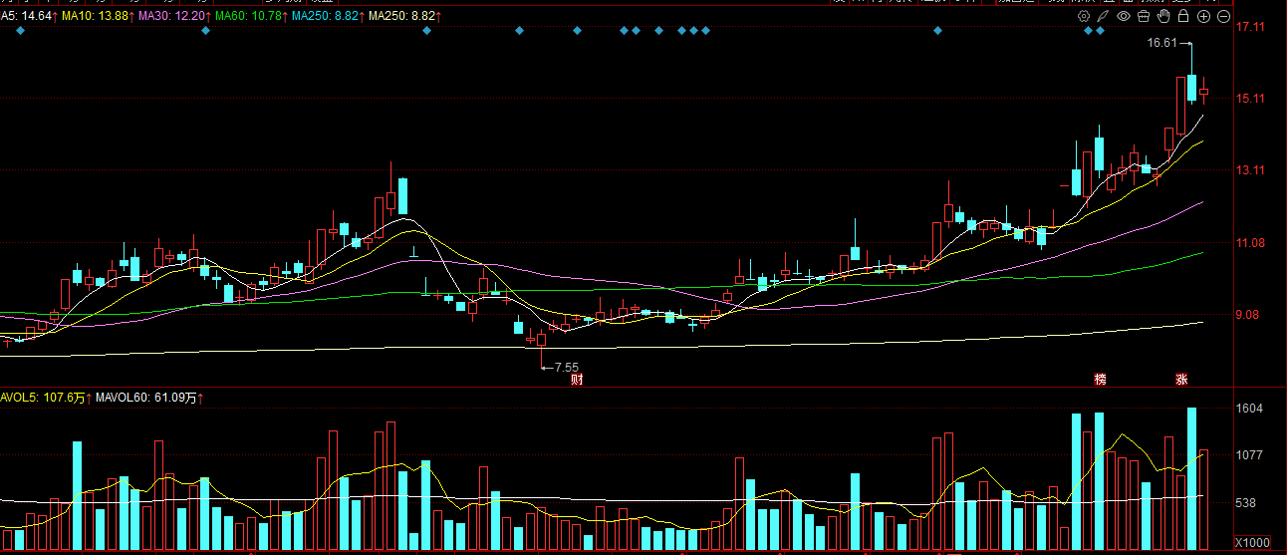Click the 11.08 price axis label
Image resolution: width=1287 pixels, height=555 pixels.
[x=1250, y=243]
